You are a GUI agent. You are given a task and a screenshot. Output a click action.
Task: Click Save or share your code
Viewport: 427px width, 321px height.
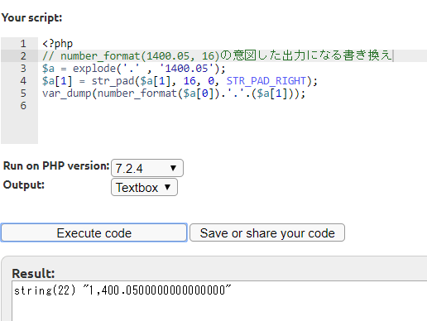pyautogui.click(x=267, y=232)
